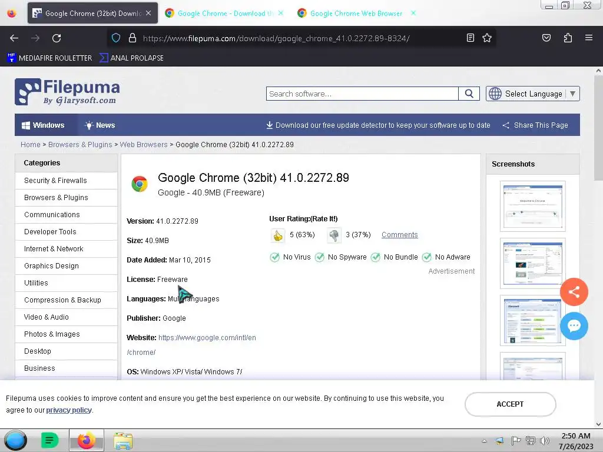
Task: Open the Comments link
Action: (400, 235)
